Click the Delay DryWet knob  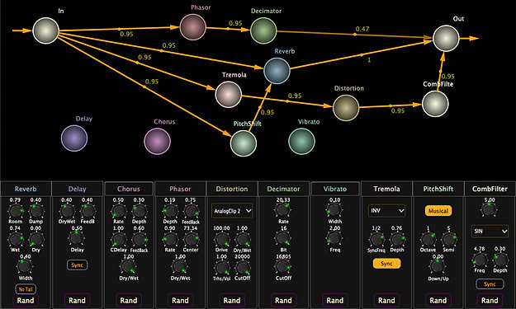click(x=67, y=211)
